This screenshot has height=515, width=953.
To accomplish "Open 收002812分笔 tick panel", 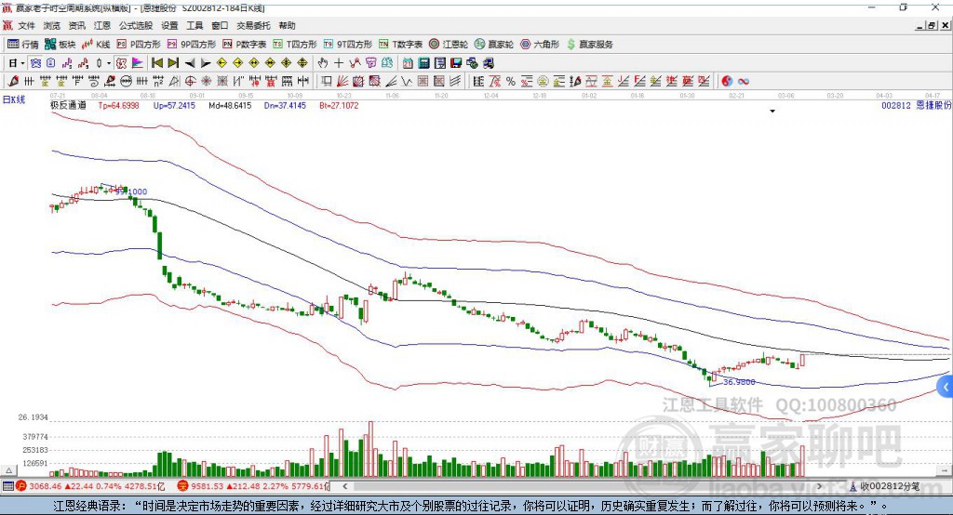I will point(884,486).
